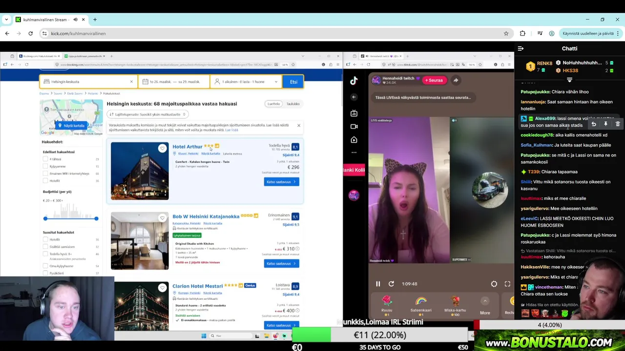Mute kuhlmanvirallinen stream tab audio
Image resolution: width=625 pixels, height=351 pixels.
pyautogui.click(x=75, y=19)
